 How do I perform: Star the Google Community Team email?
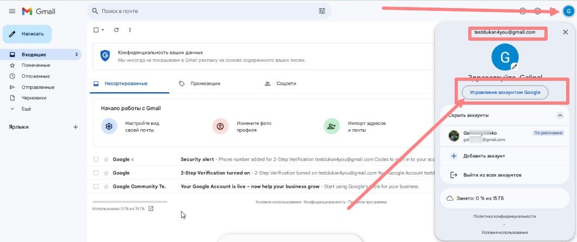click(106, 187)
